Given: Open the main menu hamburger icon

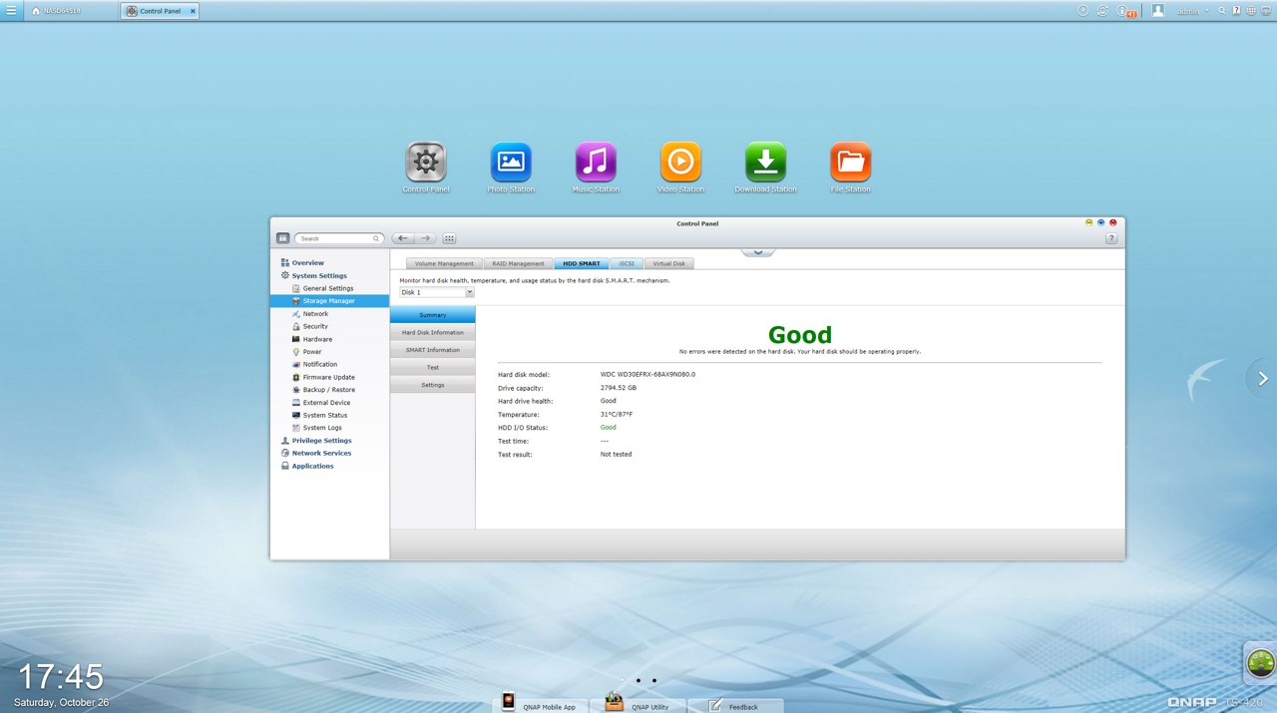Looking at the screenshot, I should point(10,10).
